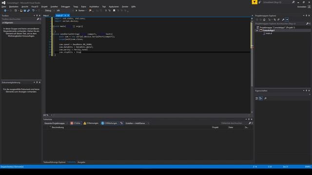Click the Toolbox search input field
Viewport: 312px width, 175px height.
[19, 19]
